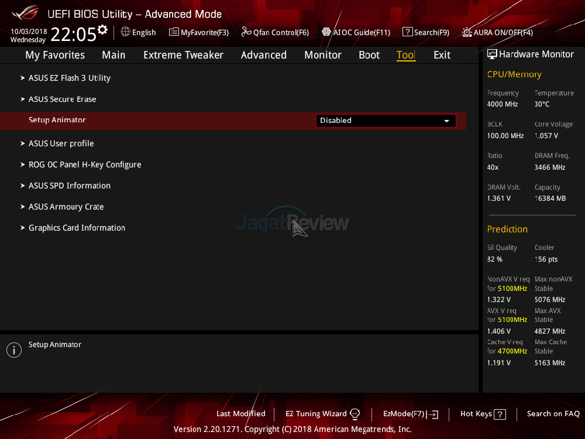Open Qfan Control(F6)

281,32
